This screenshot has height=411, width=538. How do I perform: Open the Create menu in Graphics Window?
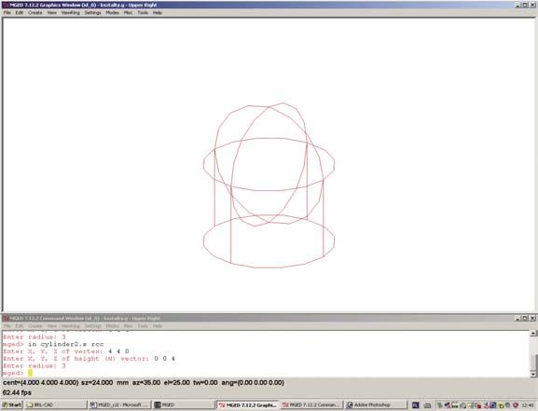pos(35,13)
